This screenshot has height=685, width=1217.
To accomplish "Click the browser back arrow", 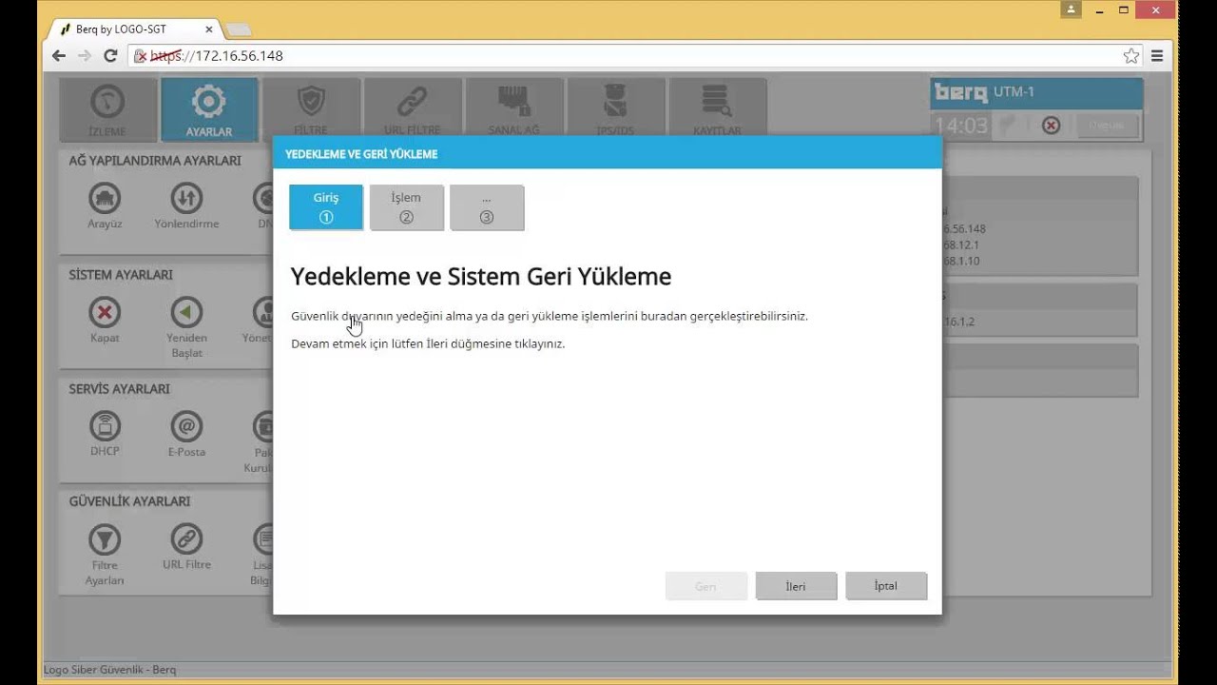I will (59, 56).
